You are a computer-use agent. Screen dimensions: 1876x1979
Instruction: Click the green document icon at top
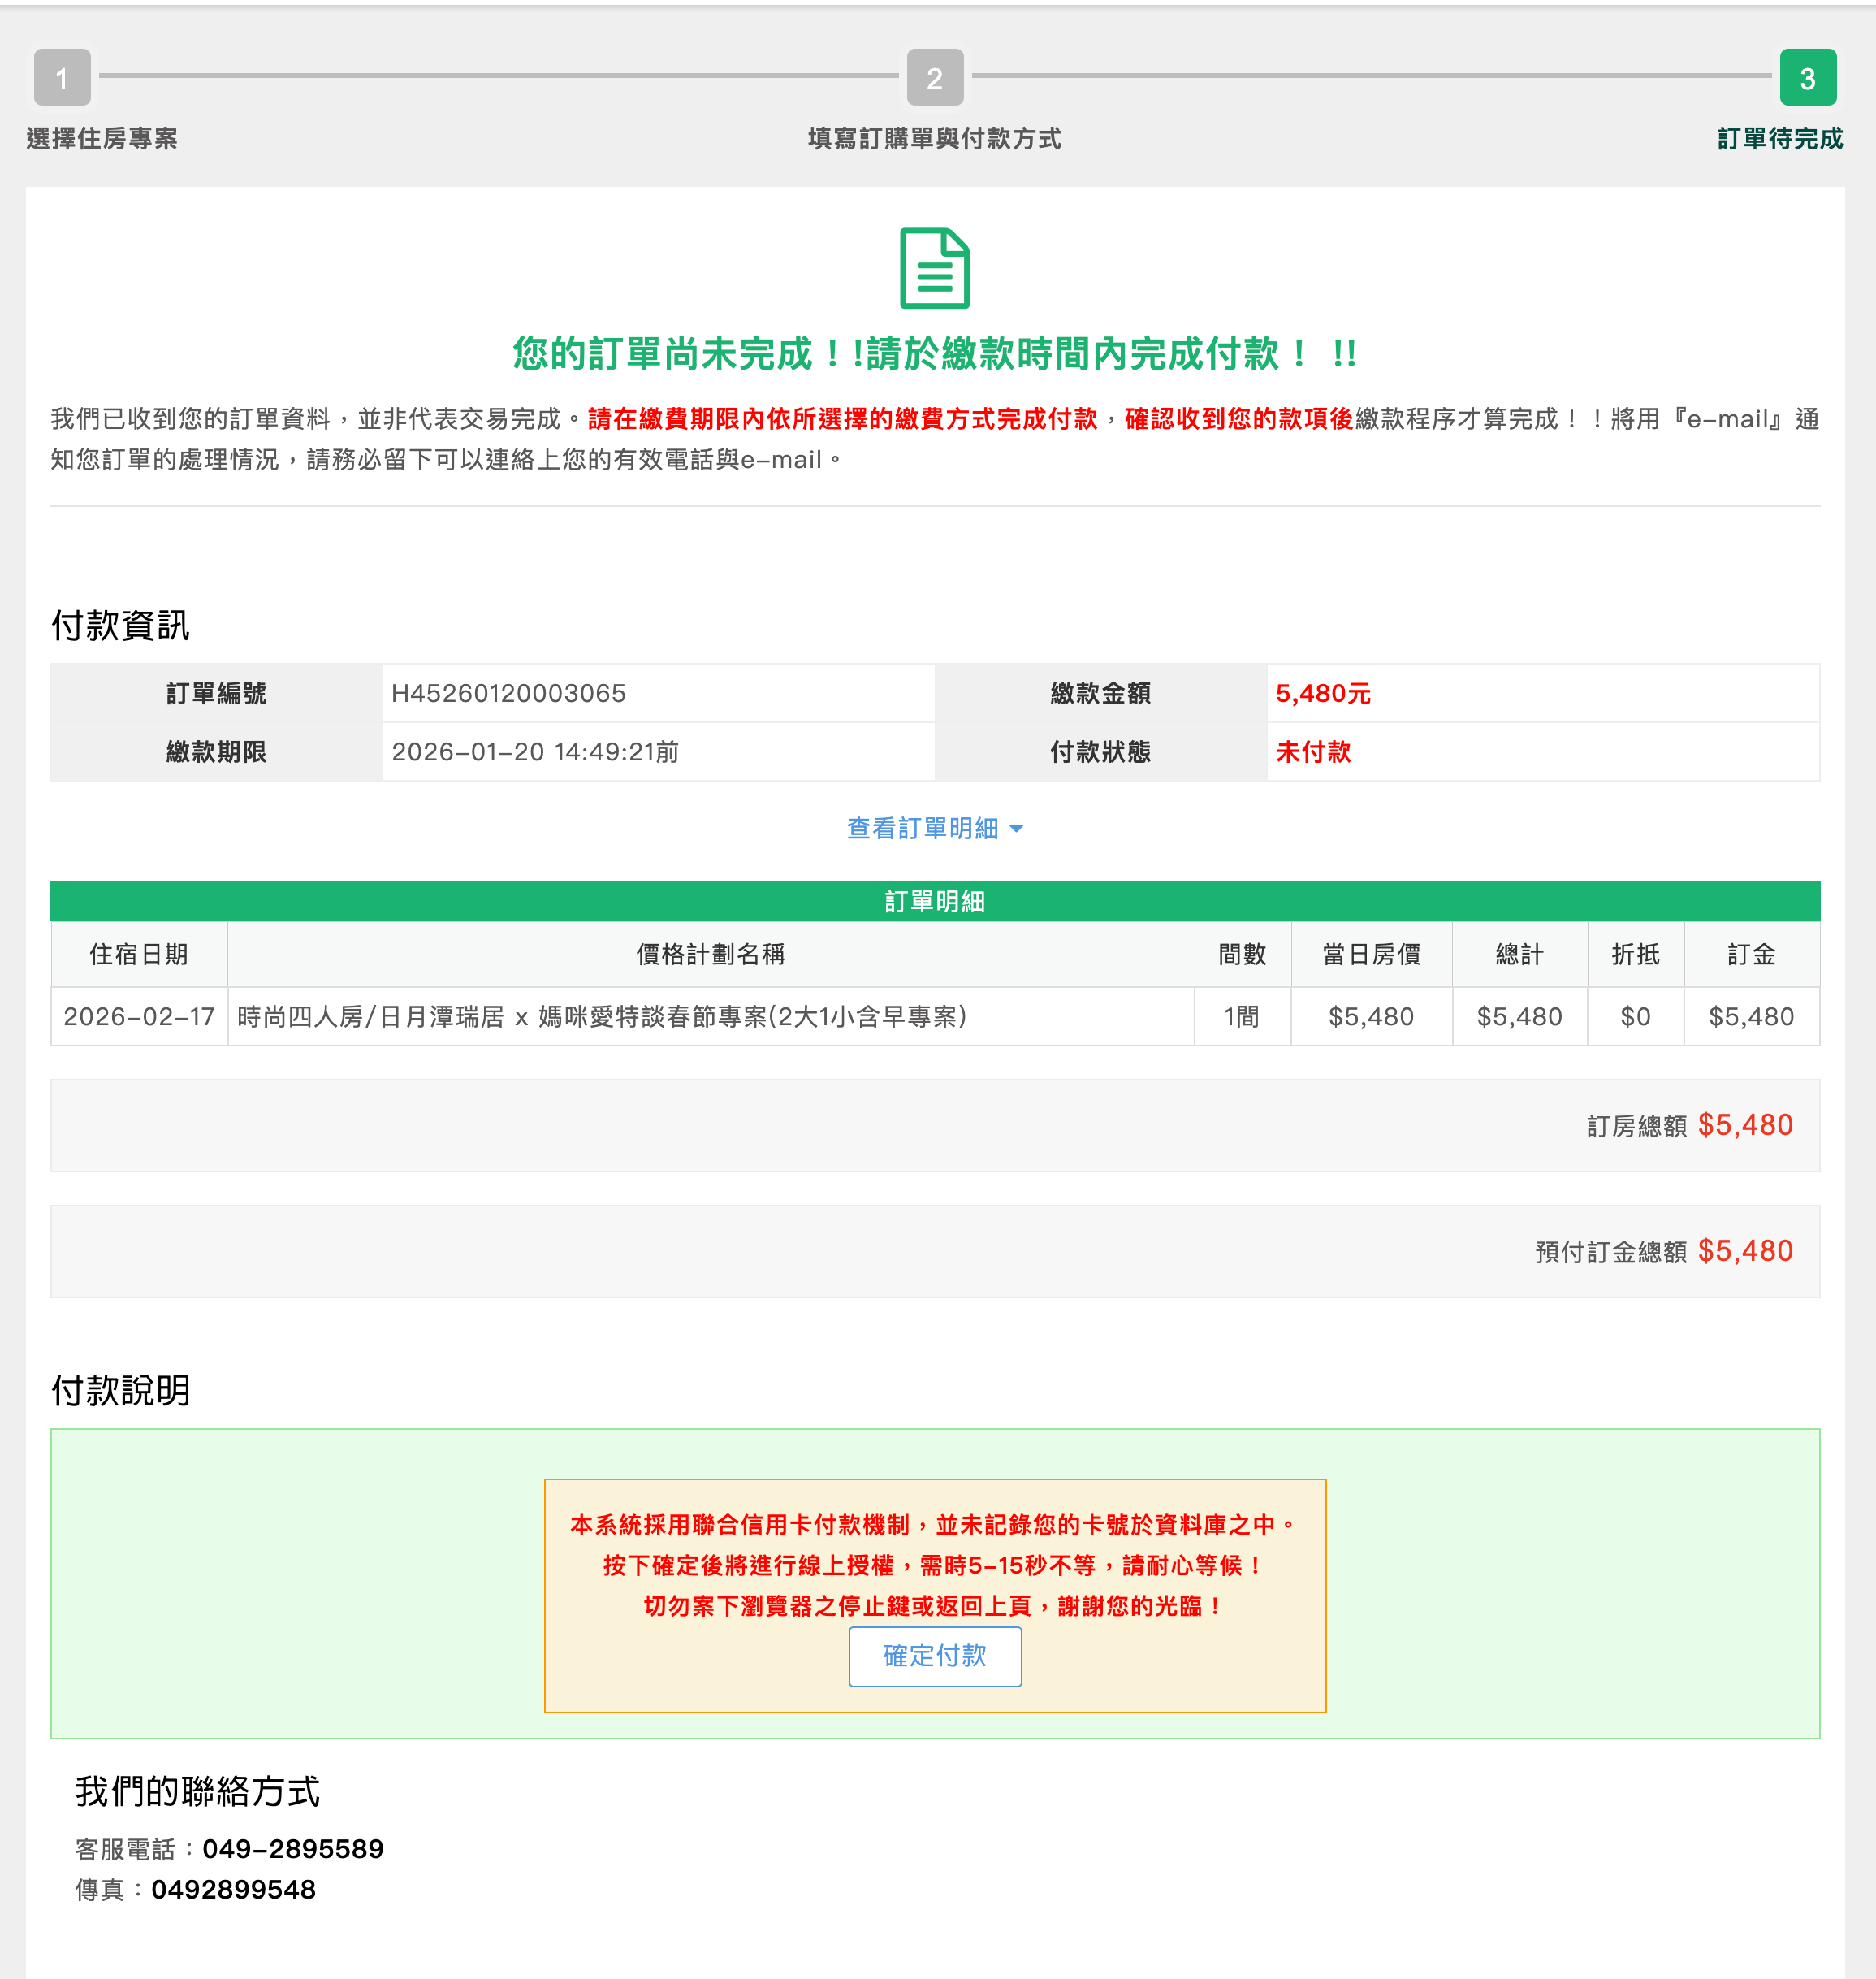click(x=934, y=268)
